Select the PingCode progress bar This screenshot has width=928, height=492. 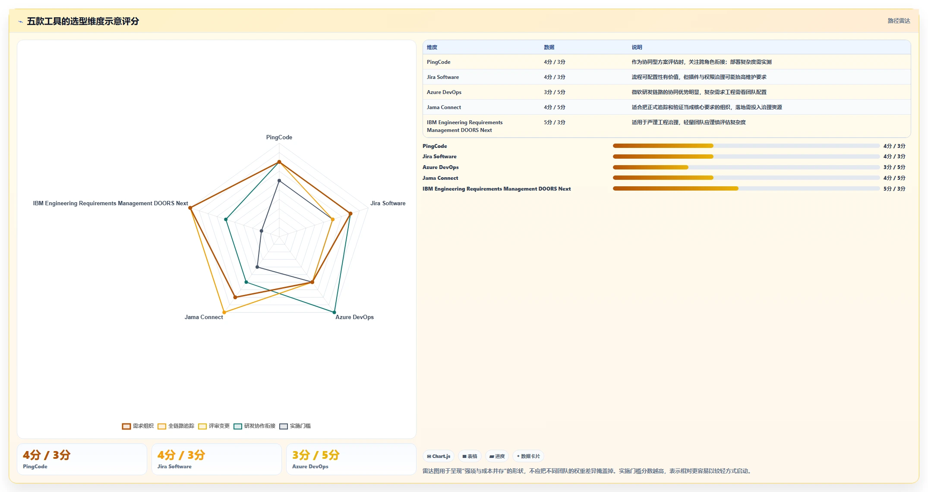(746, 146)
